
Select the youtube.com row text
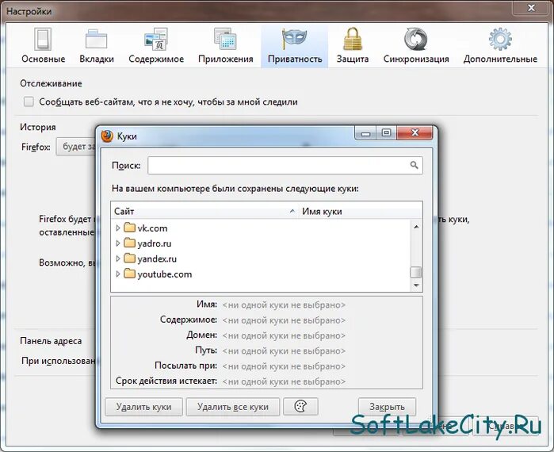[x=165, y=274]
